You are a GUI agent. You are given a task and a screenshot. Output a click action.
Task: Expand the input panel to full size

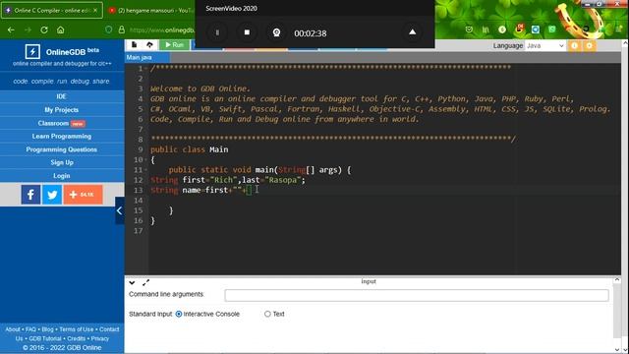pyautogui.click(x=145, y=283)
